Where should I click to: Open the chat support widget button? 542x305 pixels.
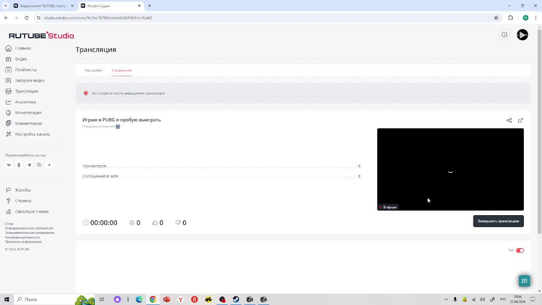click(524, 281)
